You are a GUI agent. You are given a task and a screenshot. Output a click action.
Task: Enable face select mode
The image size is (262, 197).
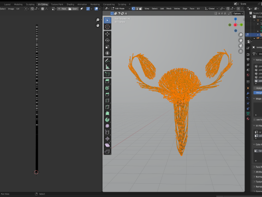point(140,9)
